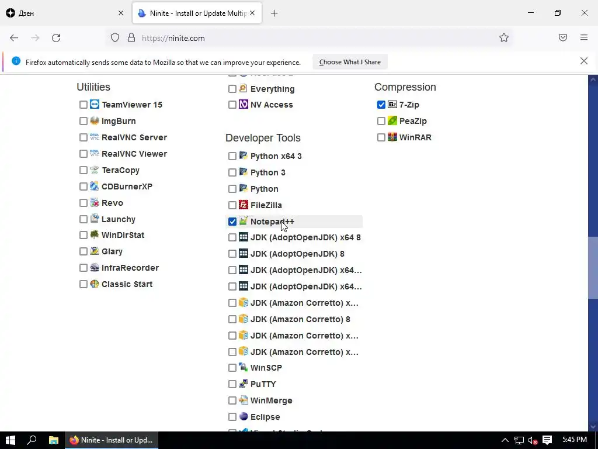Viewport: 598px width, 449px height.
Task: Uncheck the Notepad++ checkbox
Action: (x=232, y=222)
